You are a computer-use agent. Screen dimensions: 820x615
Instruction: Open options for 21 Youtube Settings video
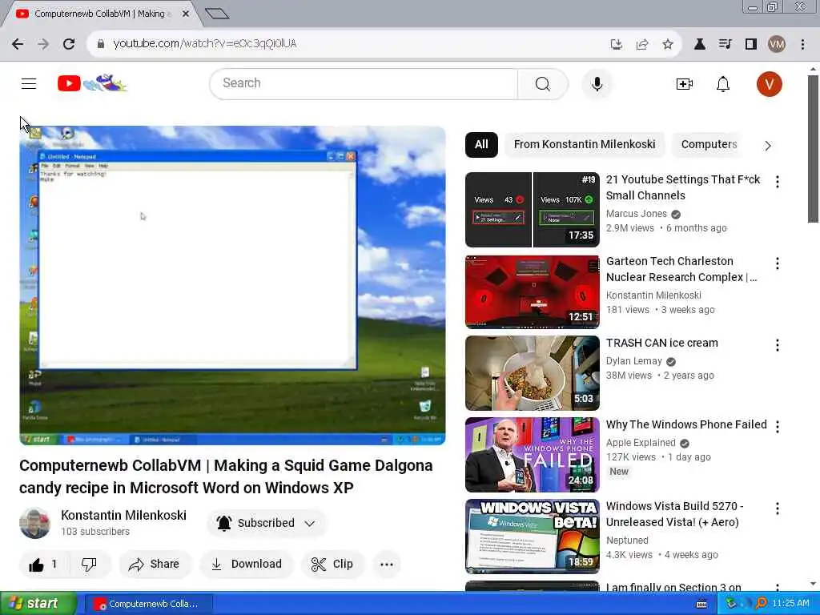777,182
